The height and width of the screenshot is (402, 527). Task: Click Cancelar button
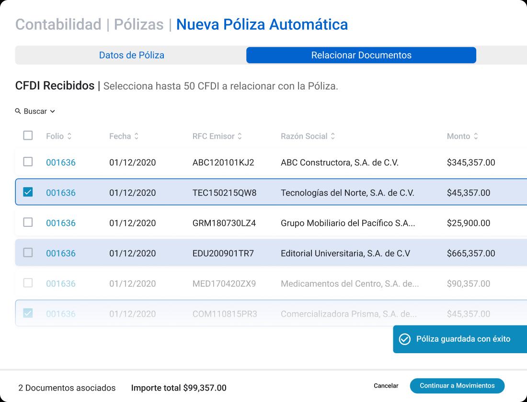point(386,386)
